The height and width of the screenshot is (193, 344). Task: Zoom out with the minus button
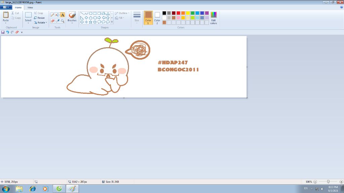pyautogui.click(x=315, y=182)
